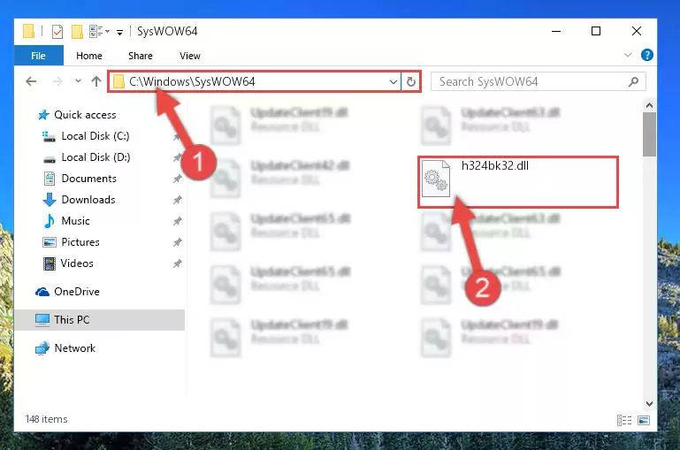Click the pin icon beside Videos
Screen dimensions: 680x450
[x=177, y=263]
